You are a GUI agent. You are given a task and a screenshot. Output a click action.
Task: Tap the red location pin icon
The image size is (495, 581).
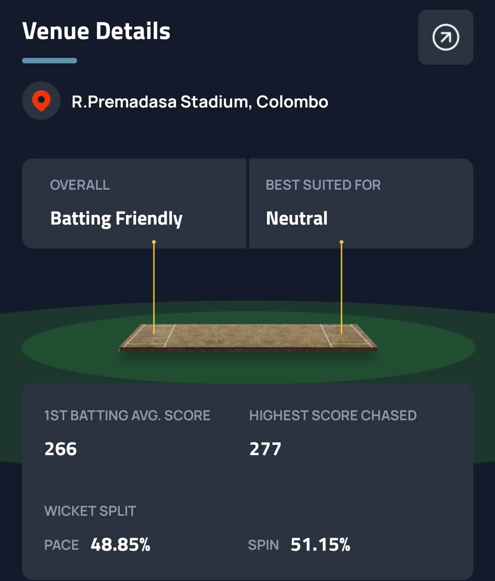pos(41,101)
